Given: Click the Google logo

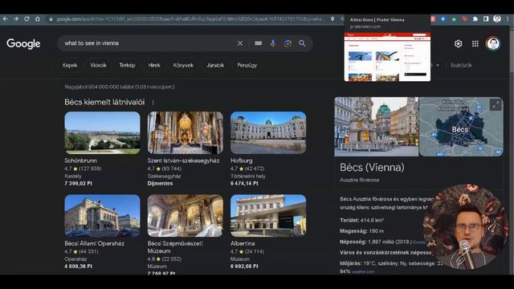Looking at the screenshot, I should tap(23, 43).
